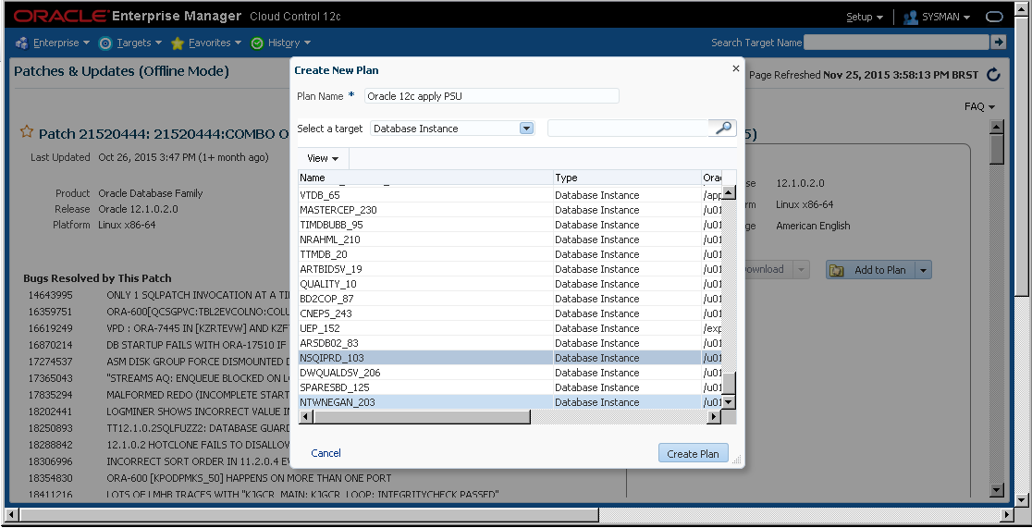This screenshot has width=1032, height=528.
Task: Open the View menu in dialog
Action: 323,158
